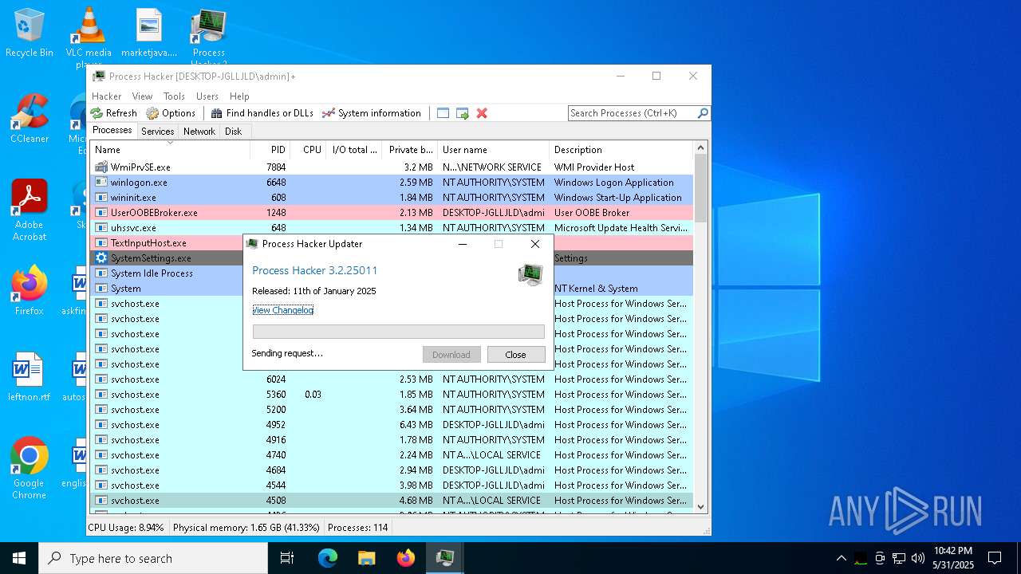Viewport: 1021px width, 574px height.
Task: Click Physical memory status bar entry
Action: (x=246, y=528)
